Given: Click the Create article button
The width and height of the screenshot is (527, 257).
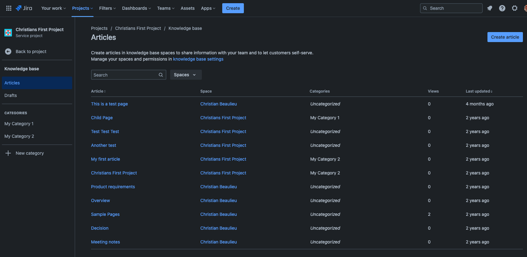Looking at the screenshot, I should click(x=505, y=37).
